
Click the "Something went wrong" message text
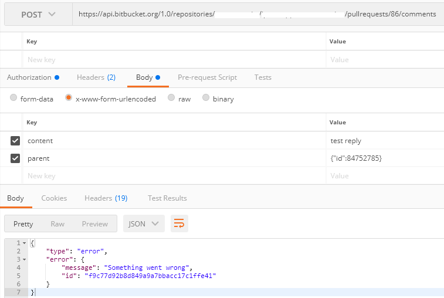click(147, 267)
